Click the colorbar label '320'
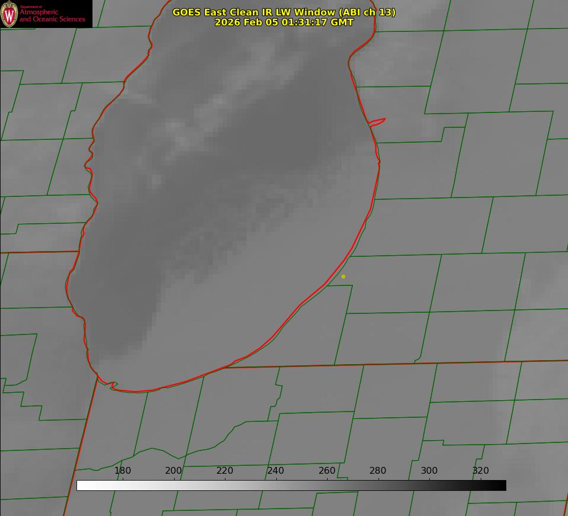Image resolution: width=568 pixels, height=516 pixels. pyautogui.click(x=481, y=470)
